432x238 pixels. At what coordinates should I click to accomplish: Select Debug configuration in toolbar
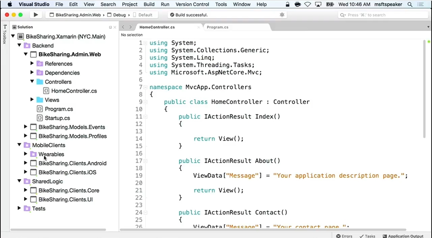pos(120,15)
